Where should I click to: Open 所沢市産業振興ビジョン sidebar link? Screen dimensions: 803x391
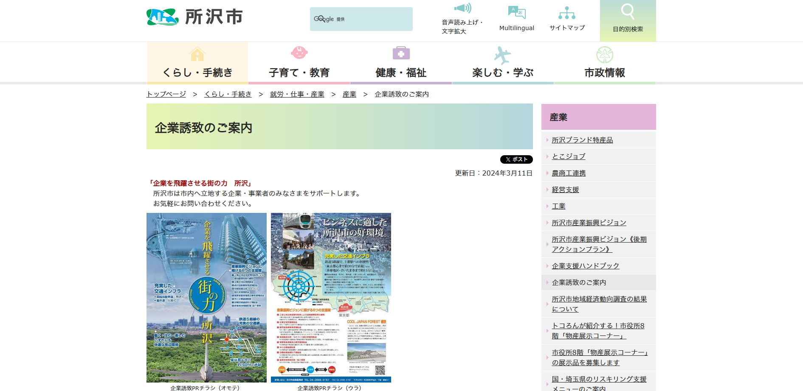(589, 223)
